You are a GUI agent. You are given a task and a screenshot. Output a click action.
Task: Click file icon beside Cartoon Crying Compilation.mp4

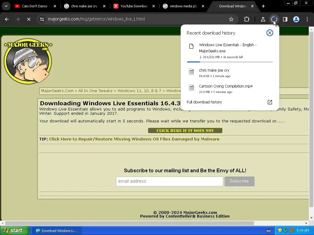click(191, 88)
